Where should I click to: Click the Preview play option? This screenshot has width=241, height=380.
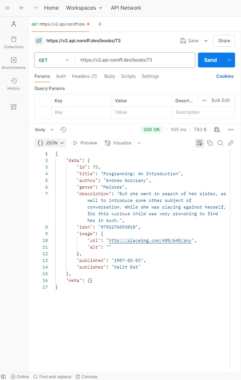85,143
